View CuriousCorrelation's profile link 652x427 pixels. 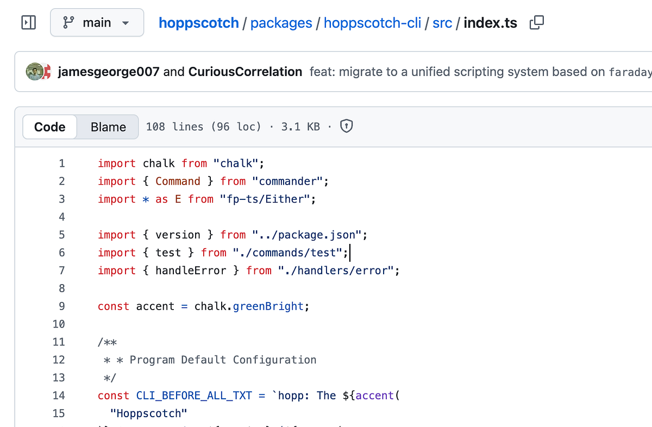click(245, 71)
